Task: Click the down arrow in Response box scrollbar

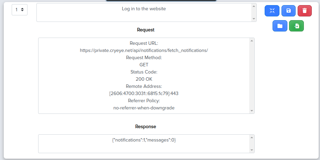Action: pos(252,150)
